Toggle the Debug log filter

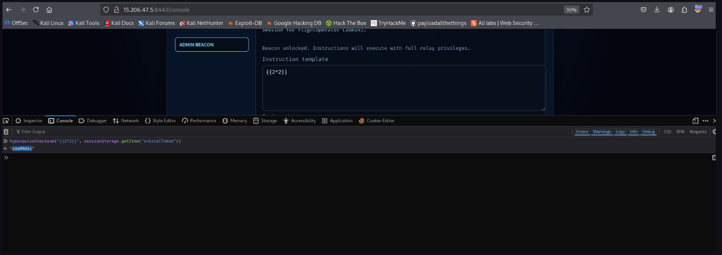(x=648, y=132)
